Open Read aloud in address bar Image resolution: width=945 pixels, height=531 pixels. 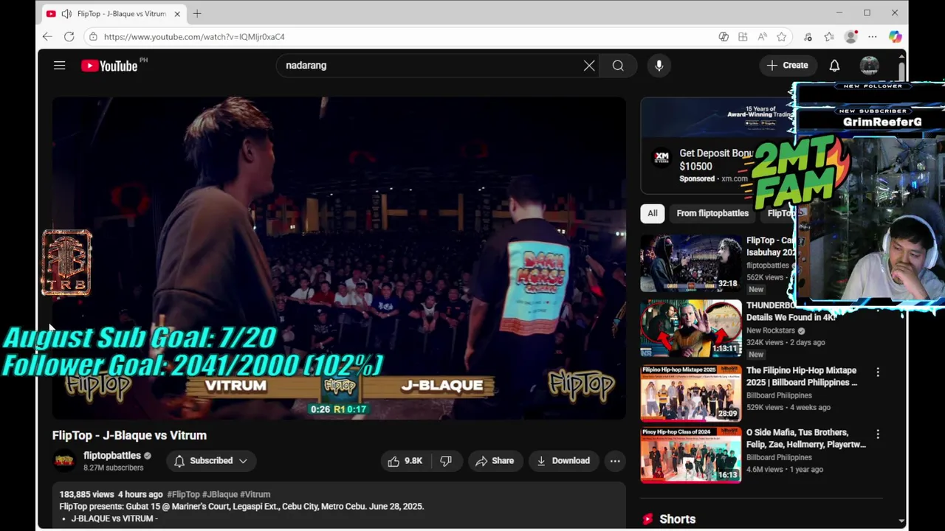[x=762, y=37]
